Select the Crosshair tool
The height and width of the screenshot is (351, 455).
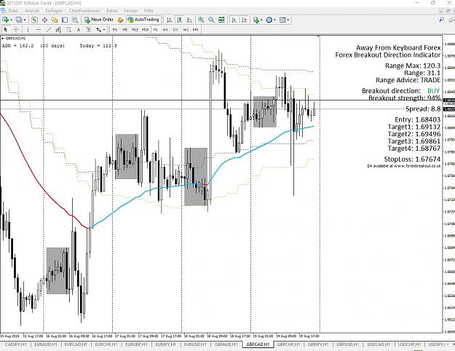[x=16, y=30]
